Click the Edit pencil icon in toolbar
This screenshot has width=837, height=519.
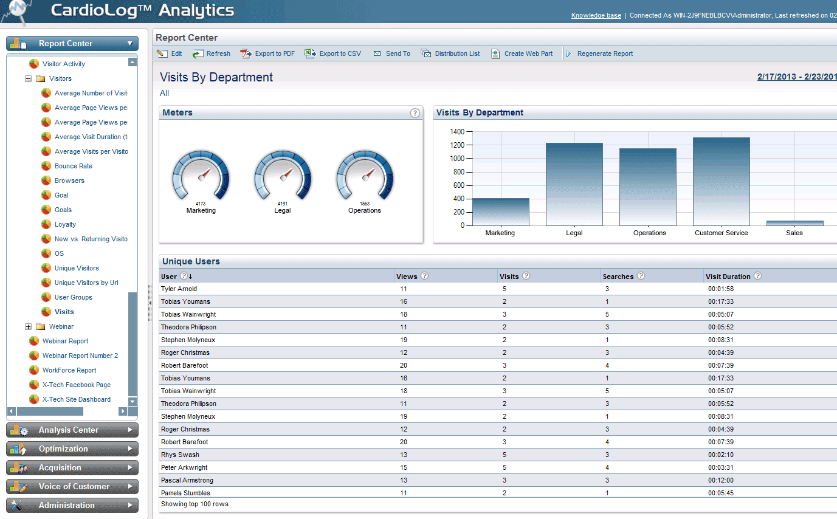[162, 53]
